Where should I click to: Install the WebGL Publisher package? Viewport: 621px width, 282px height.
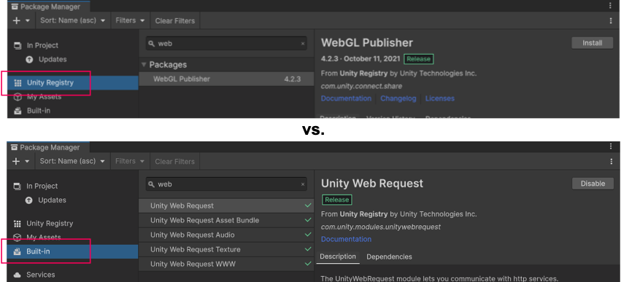tap(592, 43)
